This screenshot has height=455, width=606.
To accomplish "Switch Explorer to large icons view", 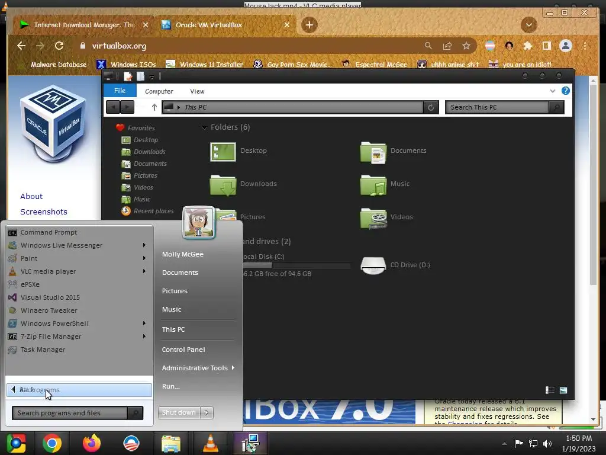I will click(x=563, y=390).
